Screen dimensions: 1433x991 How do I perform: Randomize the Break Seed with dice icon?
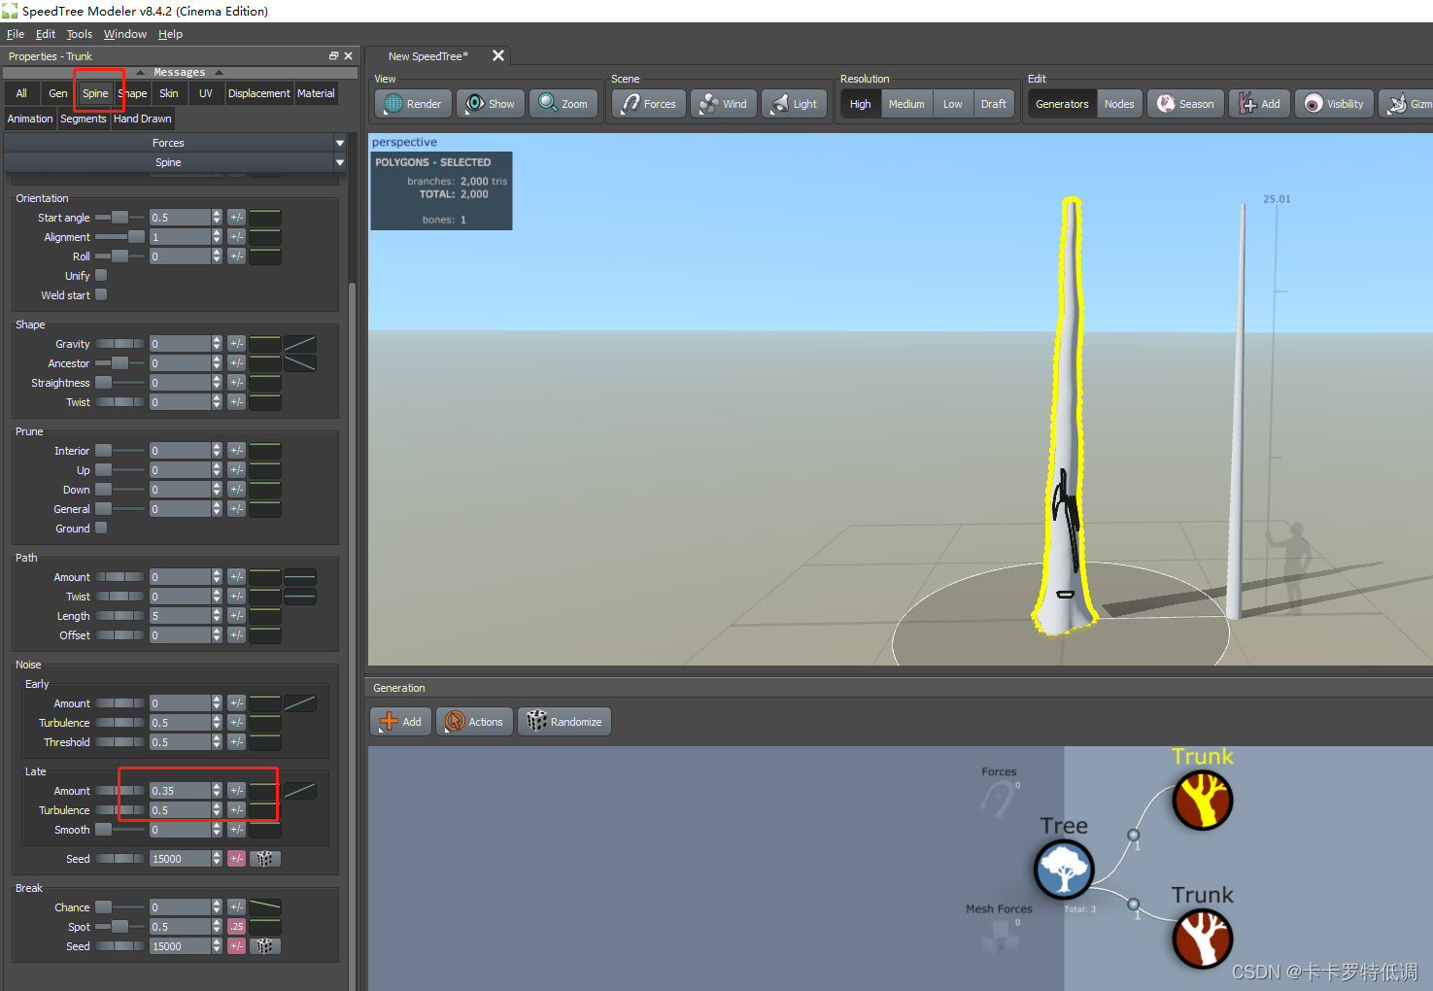pos(264,946)
